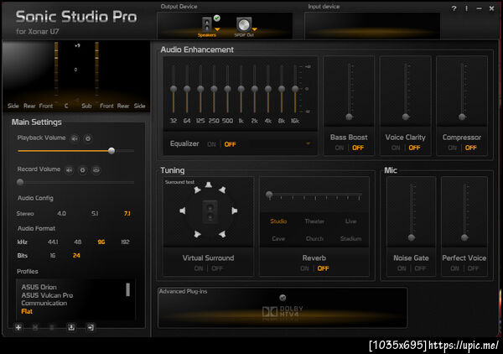
Task: Add a new profile with plus icon
Action: click(18, 327)
